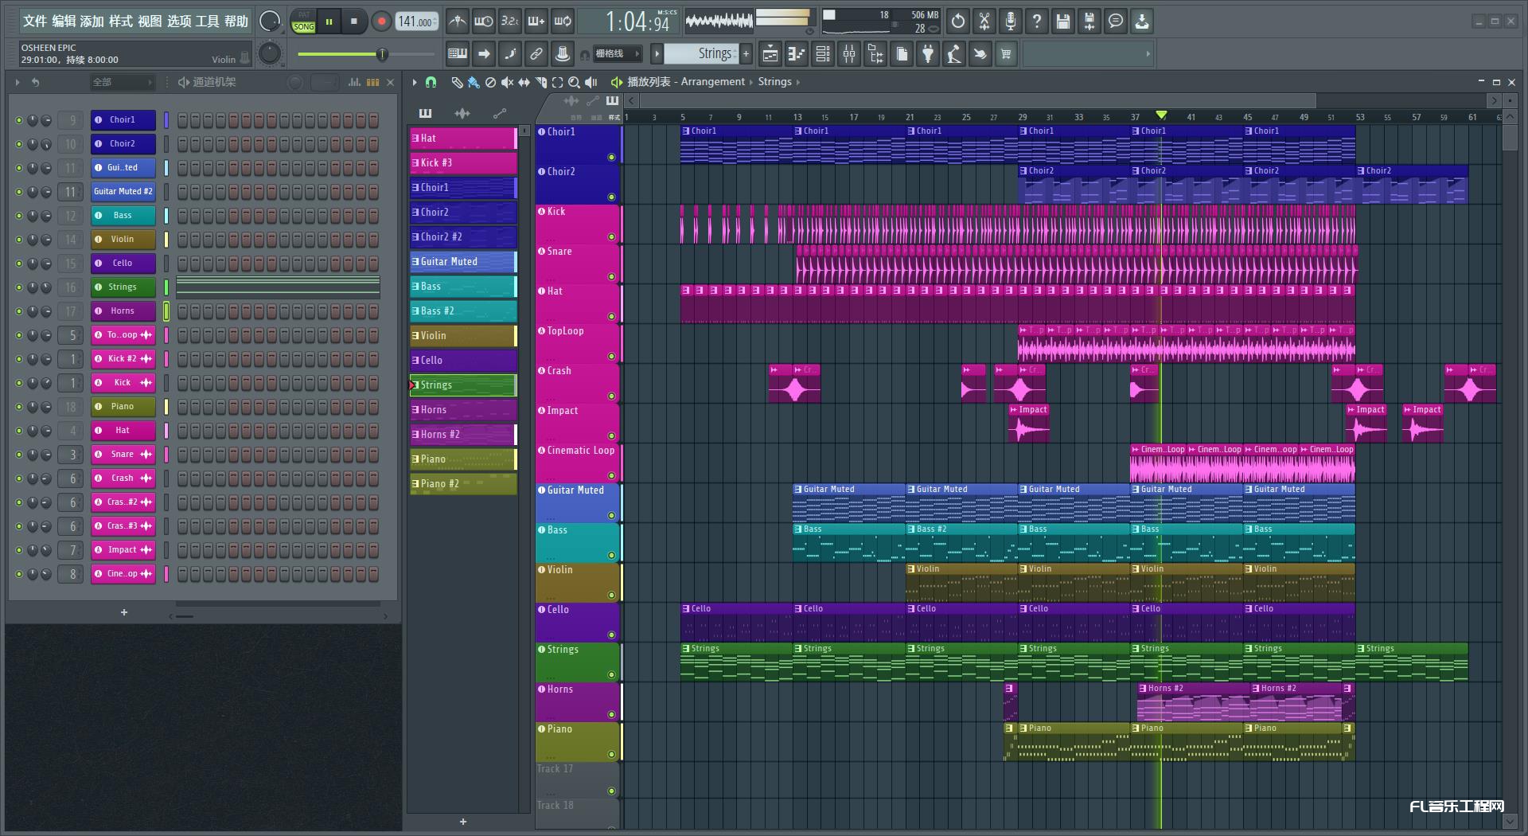The image size is (1528, 836).
Task: Add new pattern with plus button
Action: 746,54
